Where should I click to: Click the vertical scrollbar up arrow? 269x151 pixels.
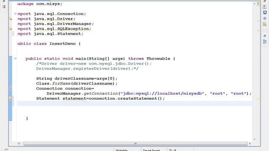point(255,4)
